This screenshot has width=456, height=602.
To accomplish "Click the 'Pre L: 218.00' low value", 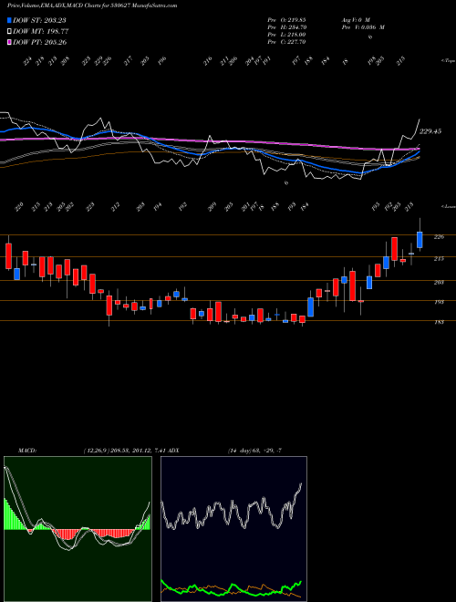I will click(286, 35).
